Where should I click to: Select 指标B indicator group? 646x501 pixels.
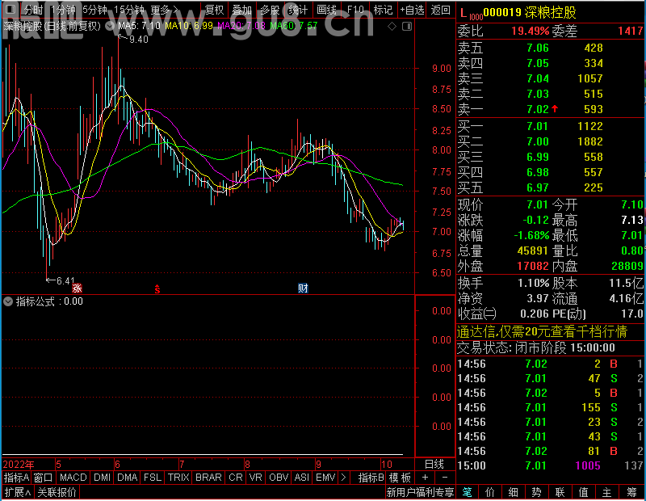click(371, 478)
